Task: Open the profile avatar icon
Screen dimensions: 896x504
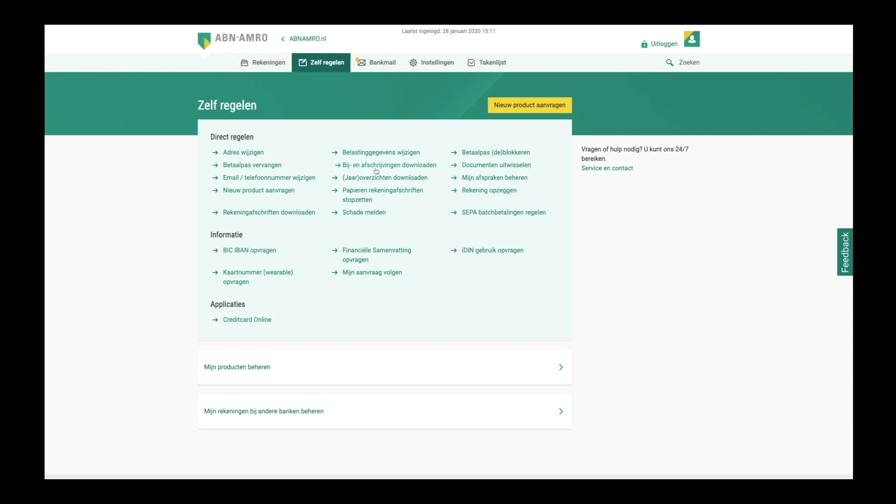Action: coord(692,39)
